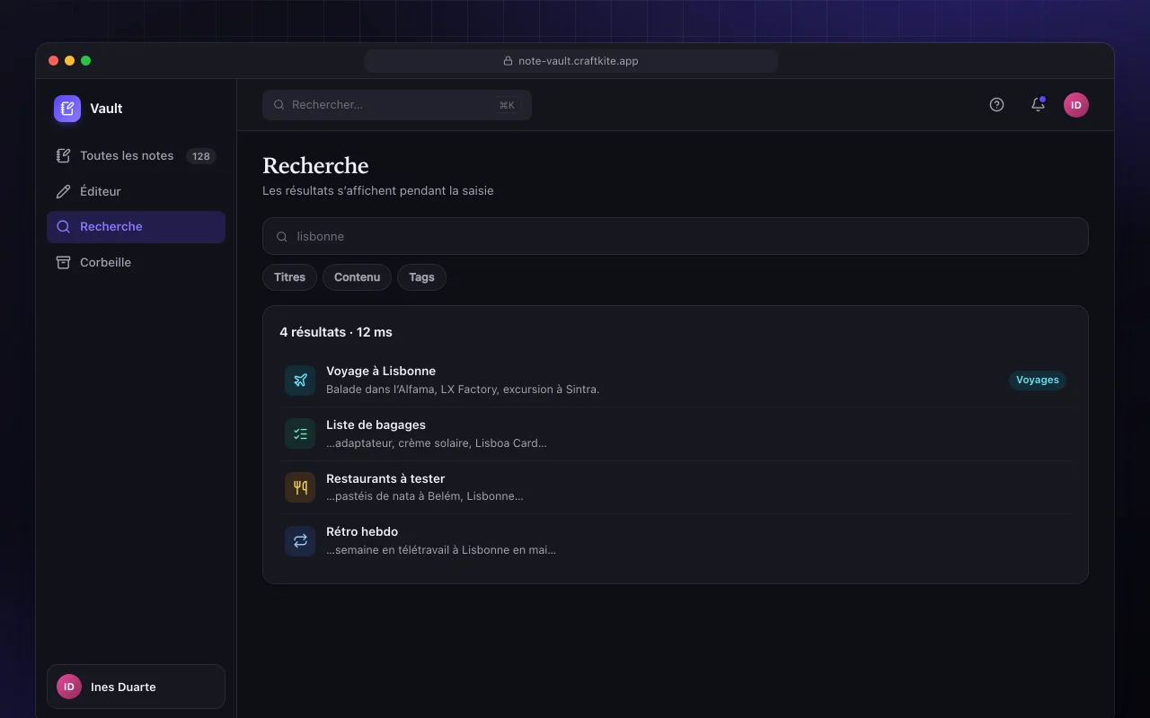Open Toutes les notes in sidebar
The image size is (1150, 718).
point(136,156)
